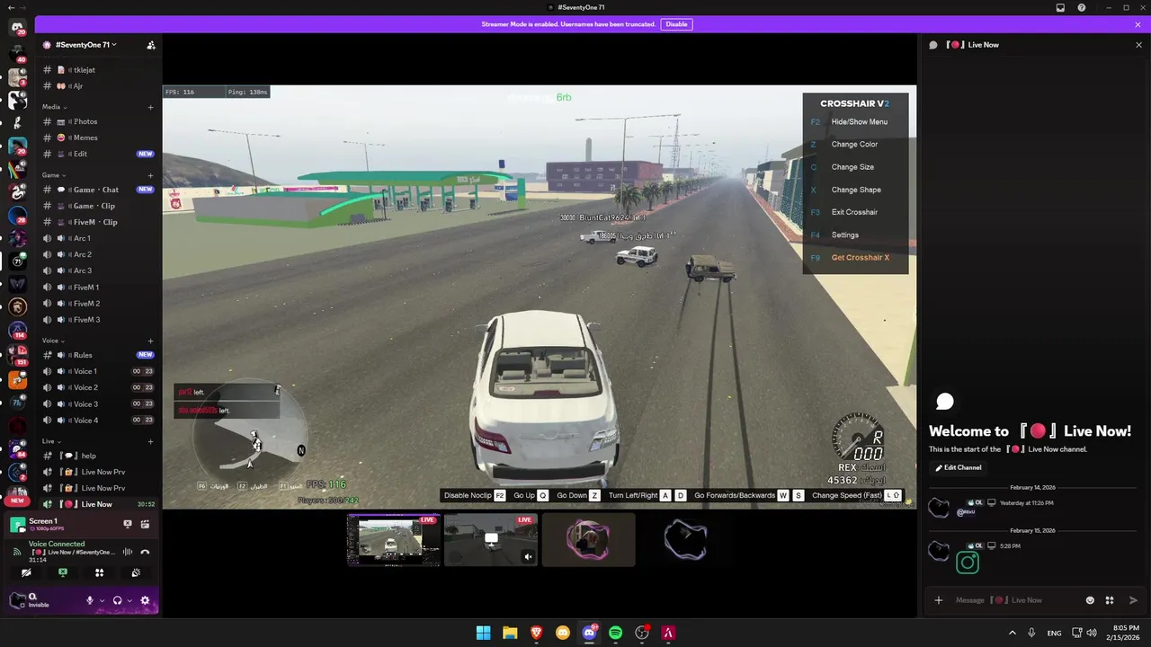The height and width of the screenshot is (647, 1151).
Task: Disconnect from voice with the hang-up icon
Action: (x=145, y=552)
